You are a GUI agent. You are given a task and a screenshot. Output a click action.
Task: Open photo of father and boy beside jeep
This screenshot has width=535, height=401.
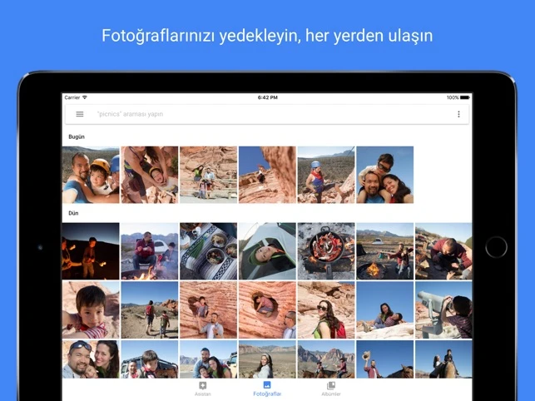click(x=150, y=359)
